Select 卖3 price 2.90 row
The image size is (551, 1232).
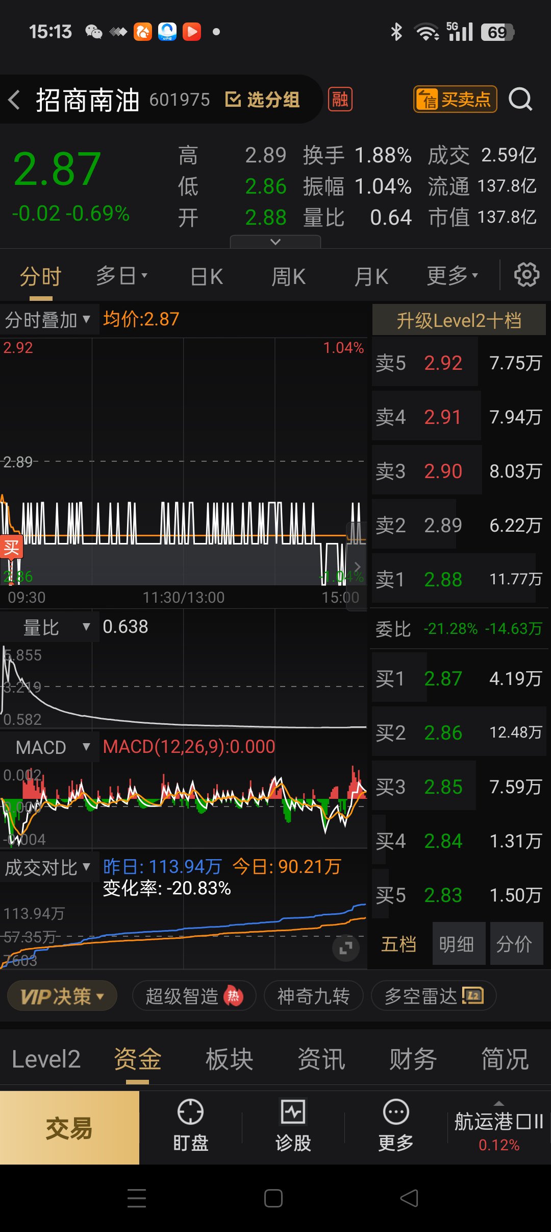tap(459, 471)
